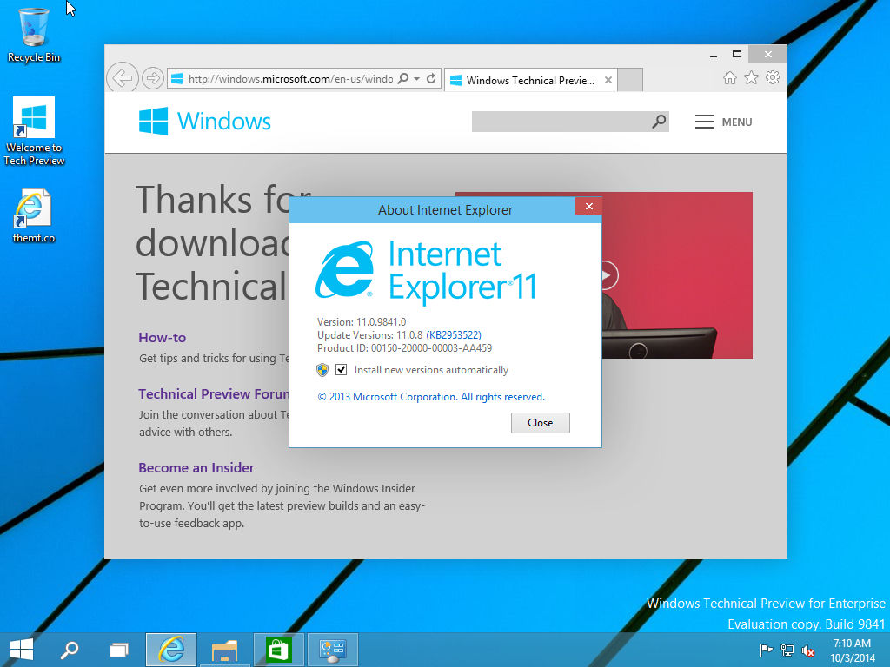Open Tools using the gear icon

(773, 78)
